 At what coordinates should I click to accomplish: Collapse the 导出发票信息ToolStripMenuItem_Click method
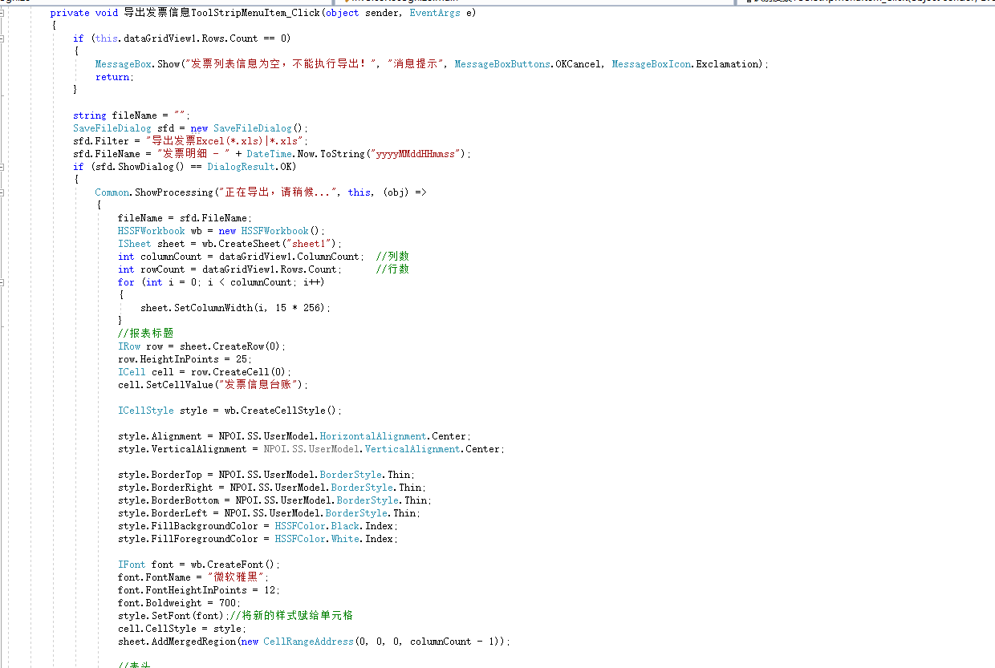point(3,13)
